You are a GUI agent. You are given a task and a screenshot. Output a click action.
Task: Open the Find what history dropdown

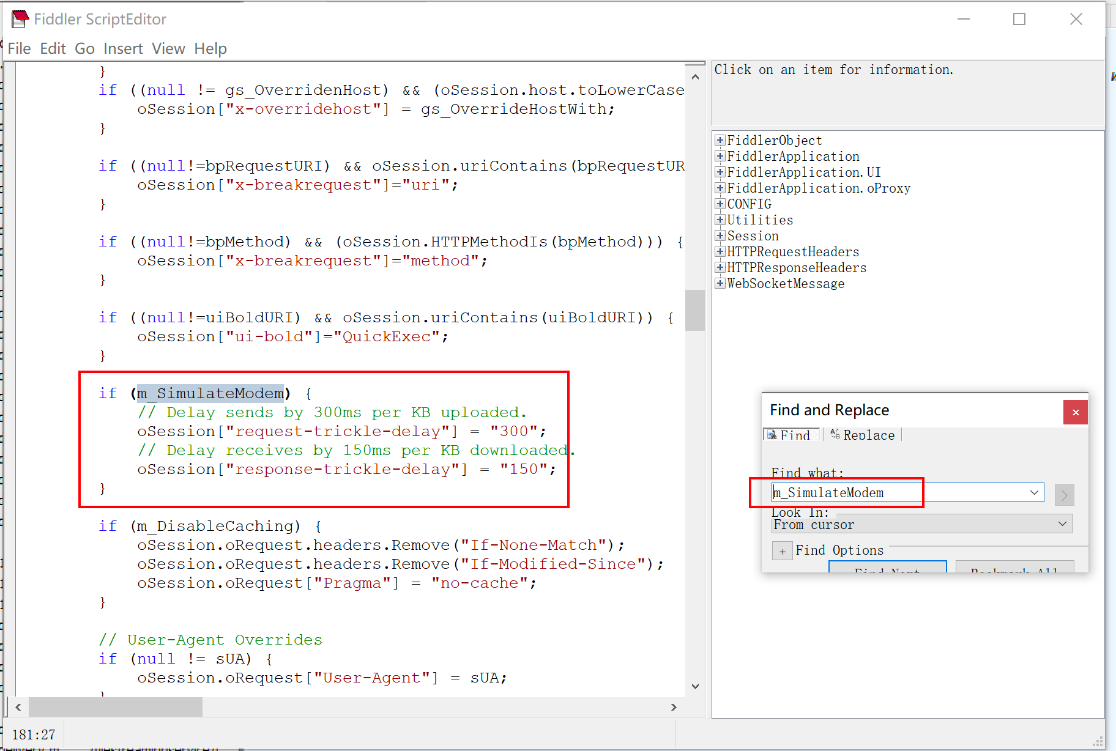(1034, 492)
